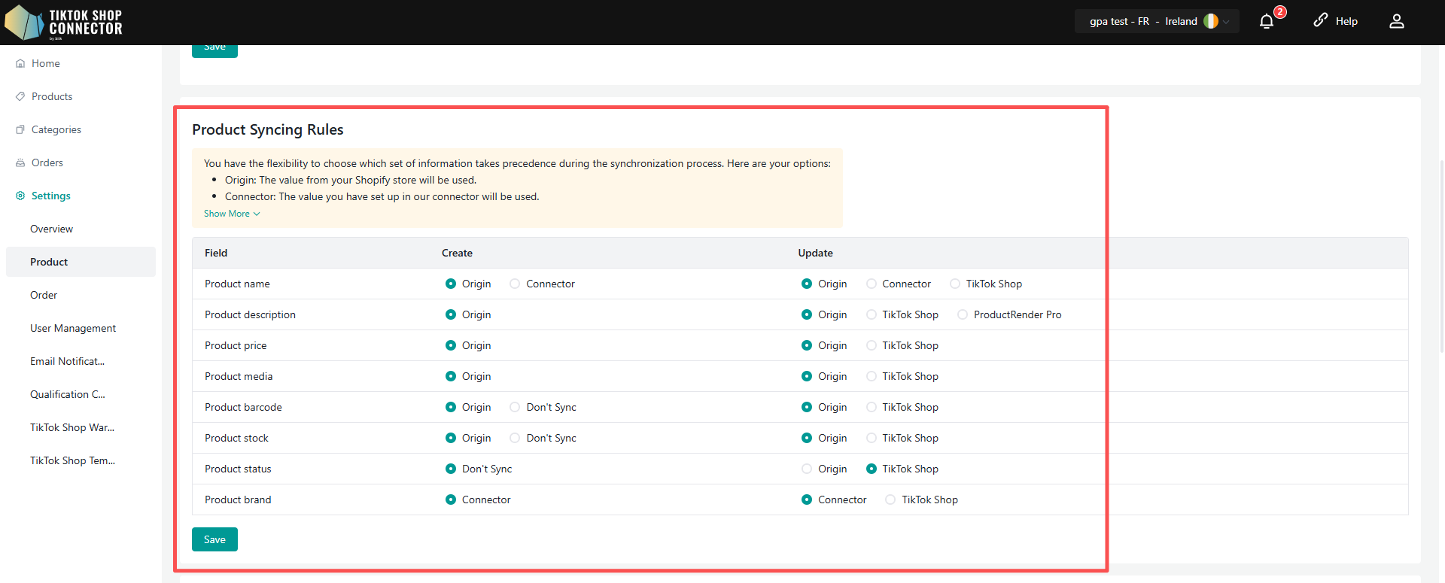1445x583 pixels.
Task: Open TikTok Shop Warehouse settings
Action: (72, 427)
